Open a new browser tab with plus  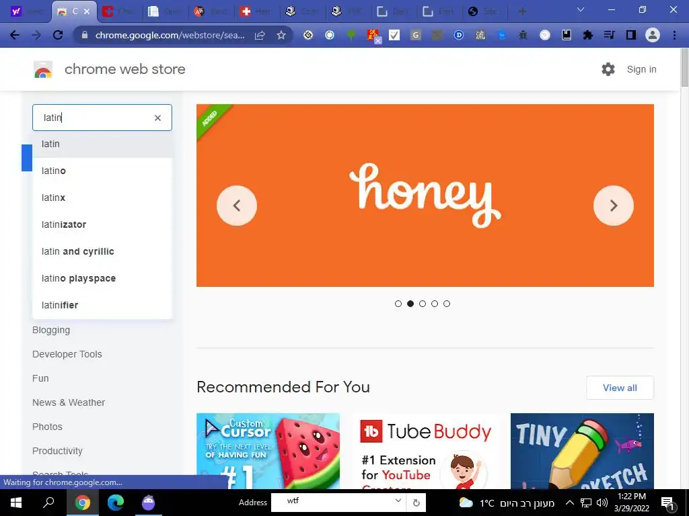coord(522,11)
